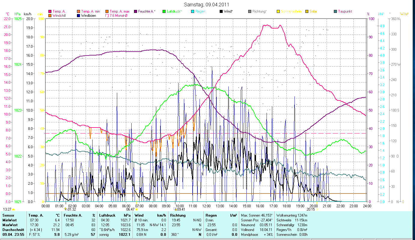The height and width of the screenshot is (240, 415).
Task: Click the Taupunkt legend icon
Action: (335, 11)
